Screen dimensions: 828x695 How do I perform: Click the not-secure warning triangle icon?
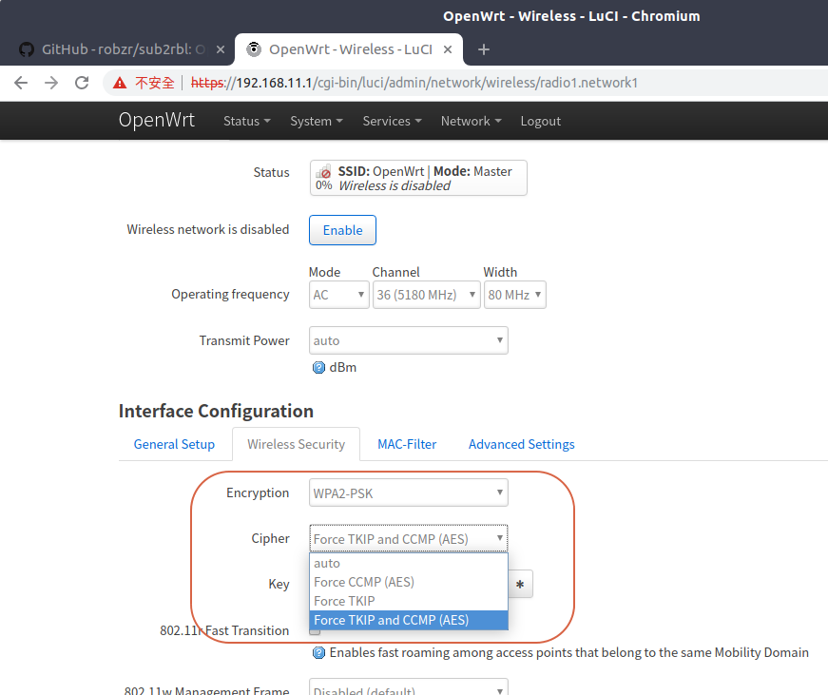pos(120,83)
